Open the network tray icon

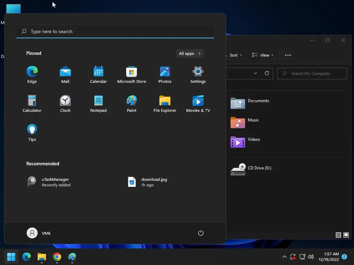click(x=302, y=257)
